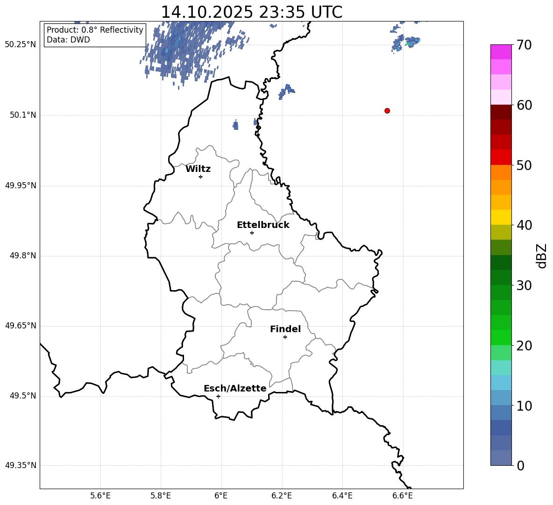Click the 49.35°N latitude label
This screenshot has width=553, height=505.
21,465
